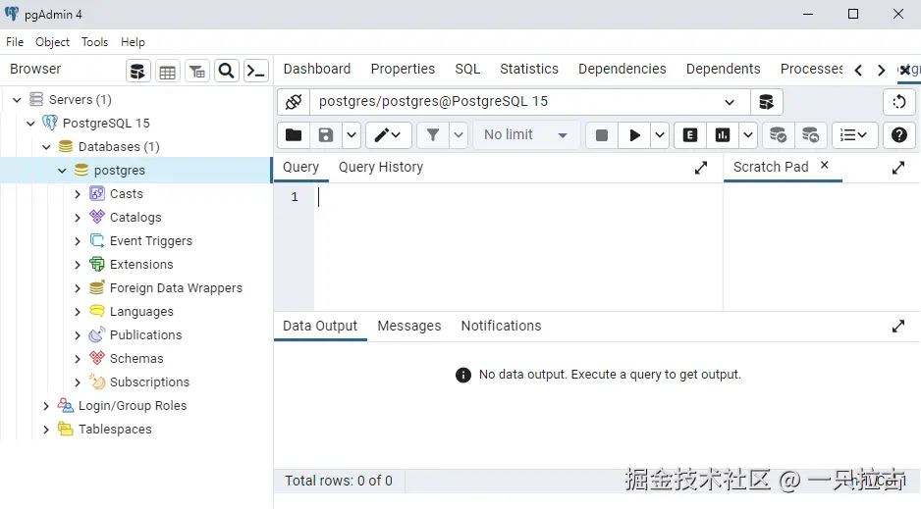921x509 pixels.
Task: Expand the Tablespaces node
Action: coord(46,430)
